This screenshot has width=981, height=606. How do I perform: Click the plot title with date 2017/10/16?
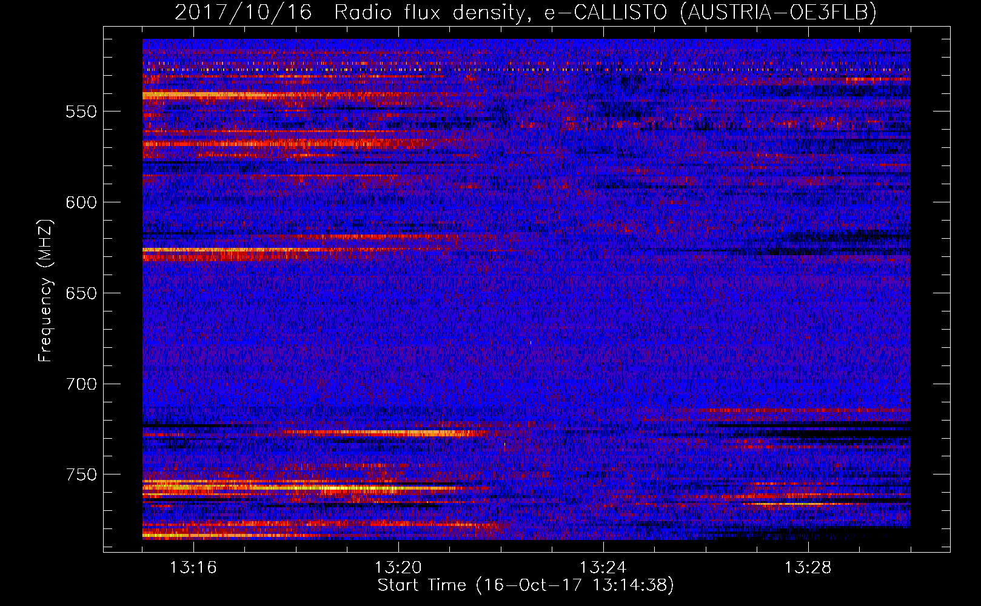pyautogui.click(x=526, y=12)
